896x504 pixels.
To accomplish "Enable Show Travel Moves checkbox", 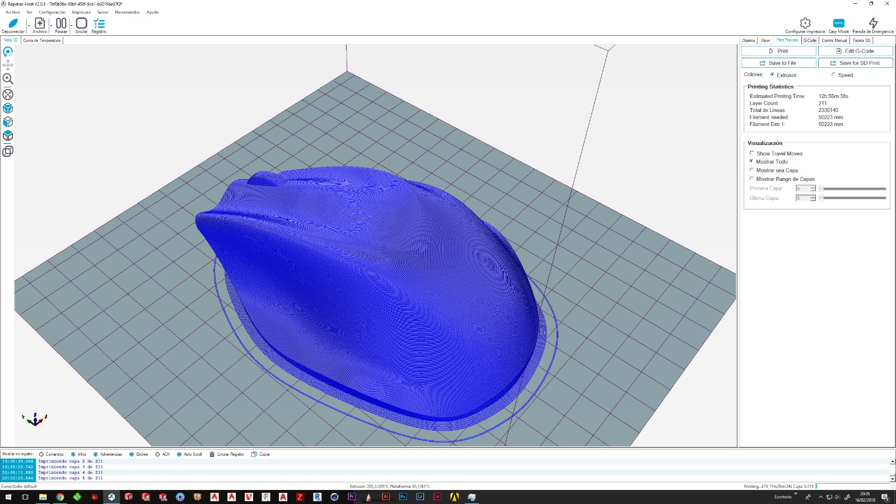I will click(x=752, y=153).
